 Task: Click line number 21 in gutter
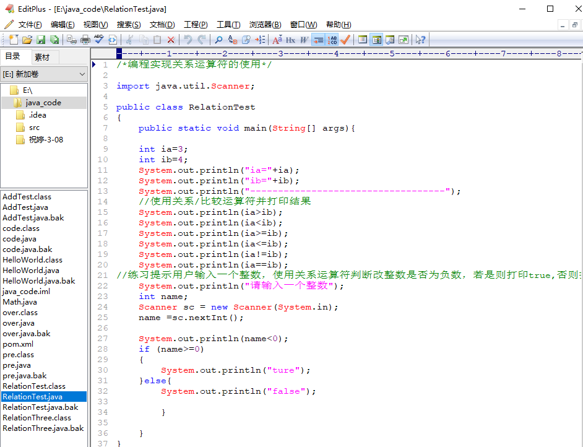[x=103, y=275]
